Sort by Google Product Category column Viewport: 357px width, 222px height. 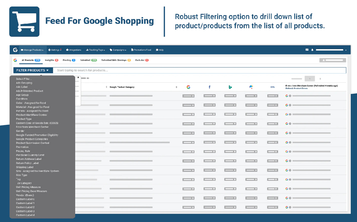(x=122, y=87)
